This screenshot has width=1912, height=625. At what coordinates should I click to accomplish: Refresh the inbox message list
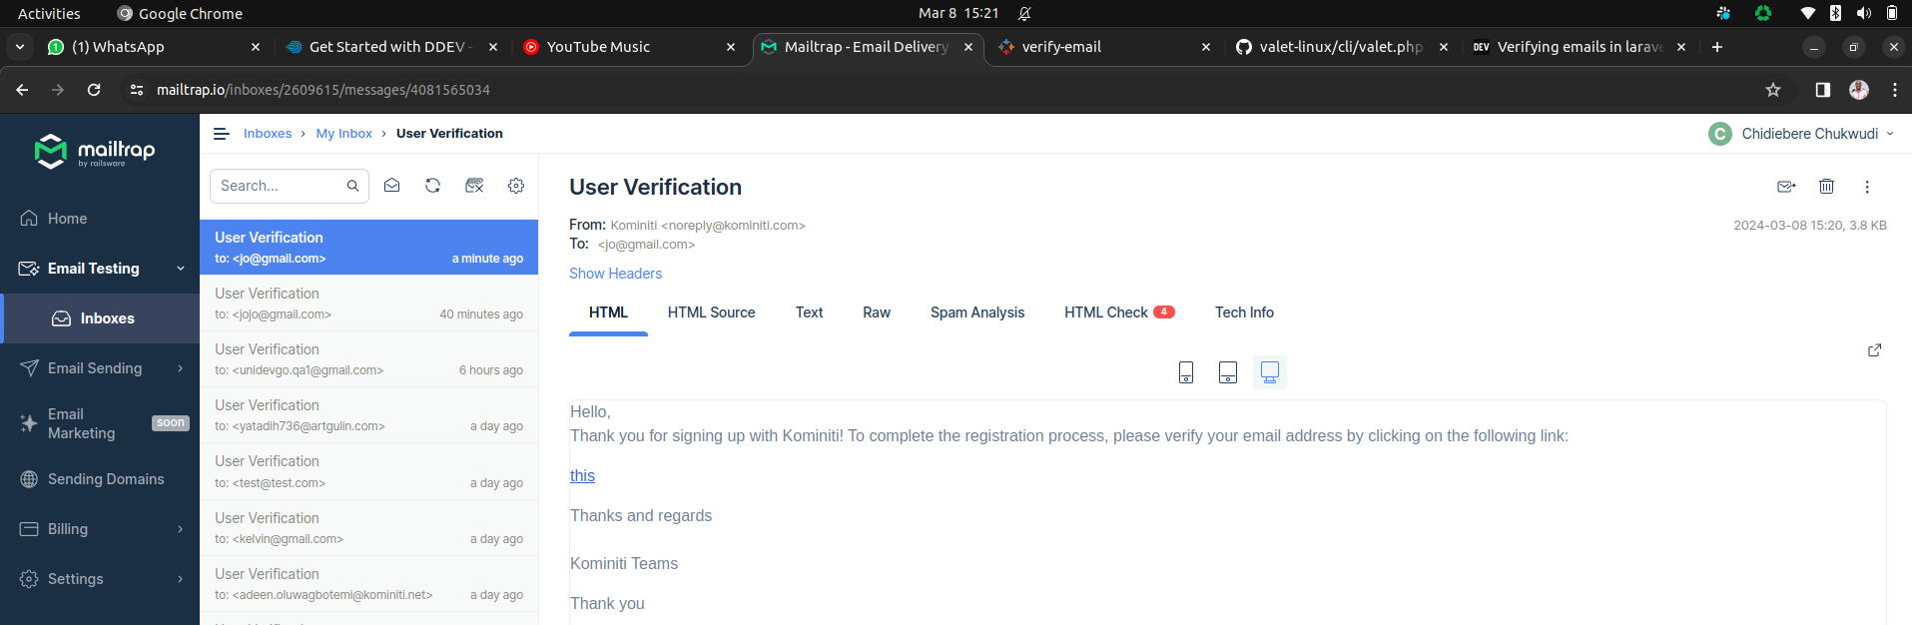[432, 186]
